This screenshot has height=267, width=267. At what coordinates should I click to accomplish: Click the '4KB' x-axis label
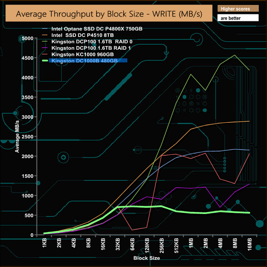[74, 243]
